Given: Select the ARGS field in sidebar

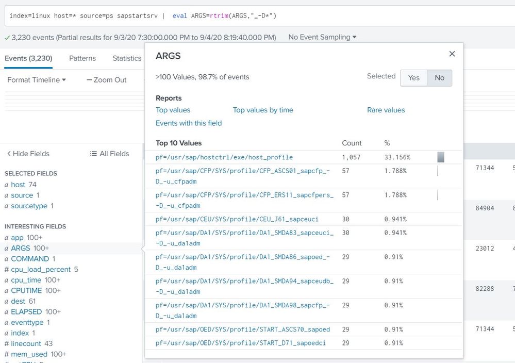Looking at the screenshot, I should (x=21, y=248).
